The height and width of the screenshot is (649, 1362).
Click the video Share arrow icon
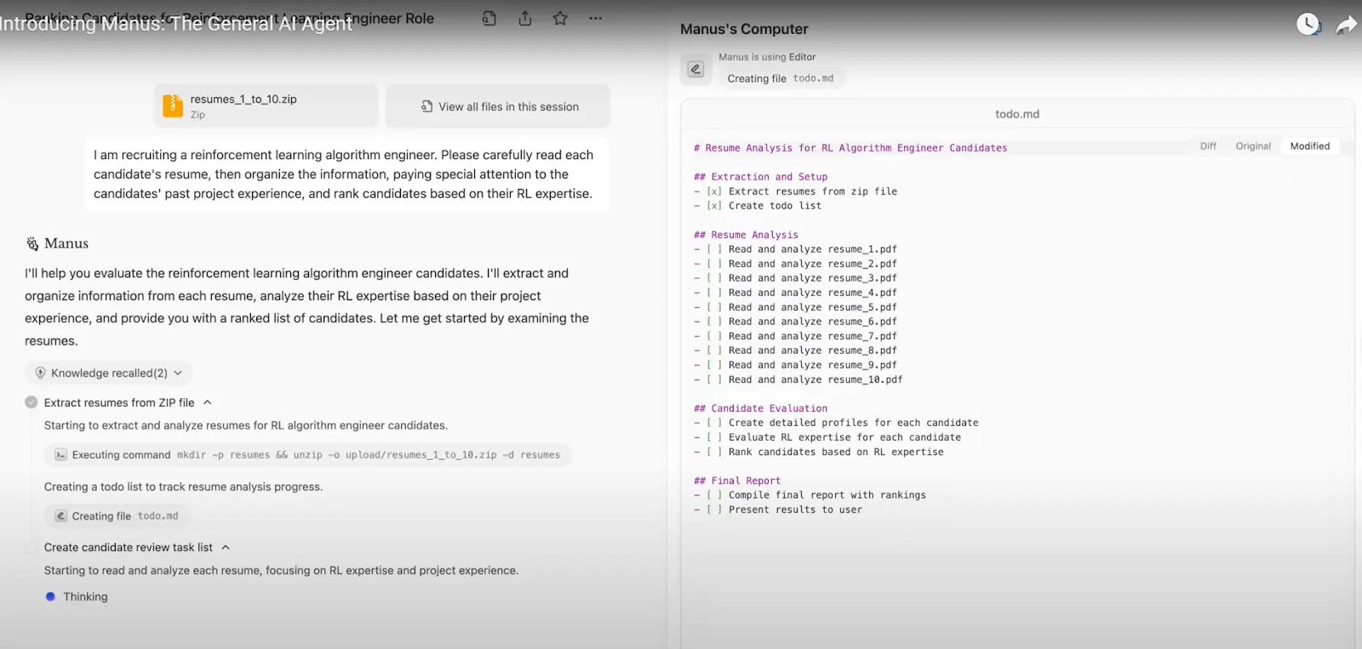pyautogui.click(x=1346, y=26)
